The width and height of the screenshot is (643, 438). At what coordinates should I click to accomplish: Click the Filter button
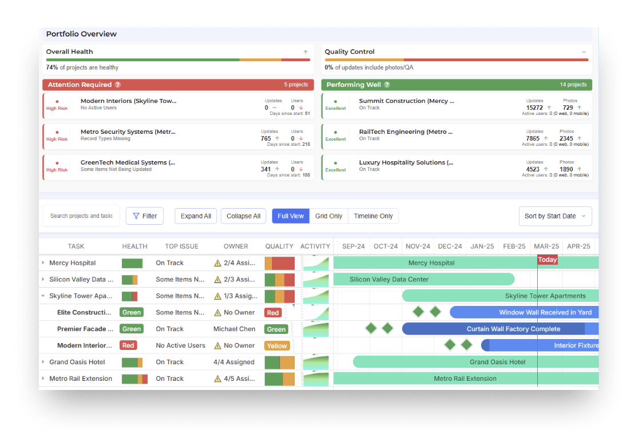click(145, 216)
